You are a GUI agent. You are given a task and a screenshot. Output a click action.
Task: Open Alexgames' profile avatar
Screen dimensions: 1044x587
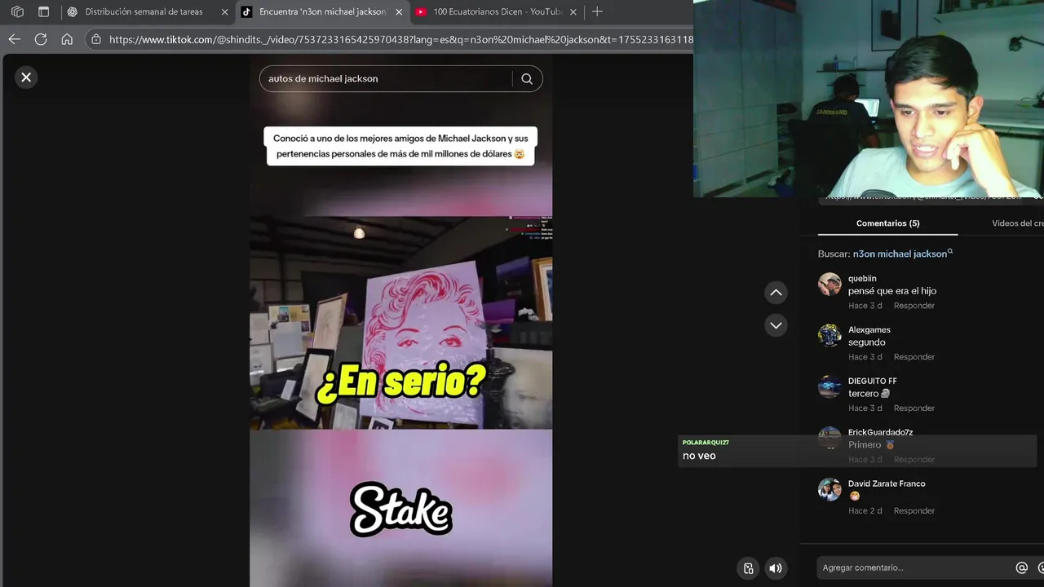click(829, 335)
